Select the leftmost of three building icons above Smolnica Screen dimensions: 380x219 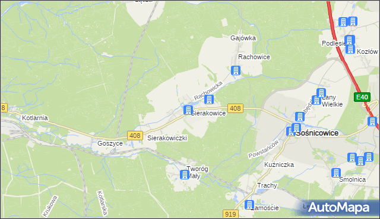[x=352, y=157]
